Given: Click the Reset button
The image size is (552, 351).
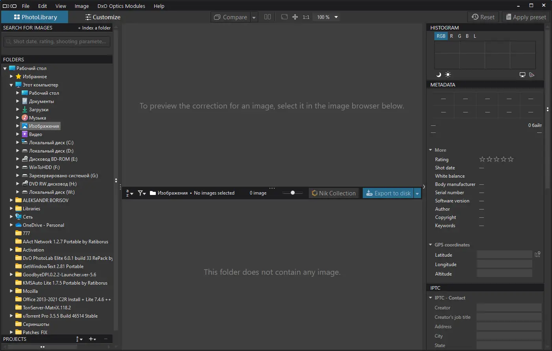Looking at the screenshot, I should (x=483, y=17).
